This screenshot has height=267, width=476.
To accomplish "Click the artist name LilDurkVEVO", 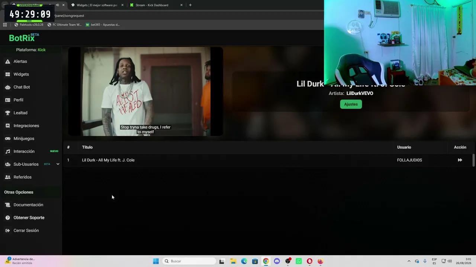I will pos(360,93).
